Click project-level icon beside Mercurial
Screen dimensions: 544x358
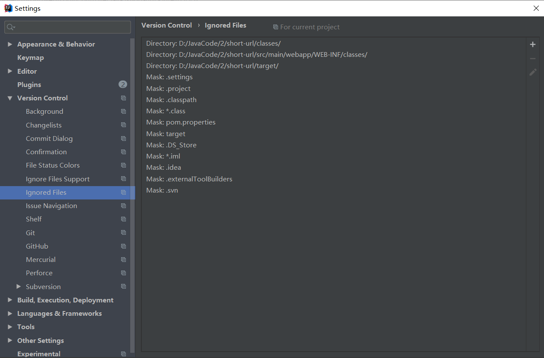pyautogui.click(x=123, y=260)
